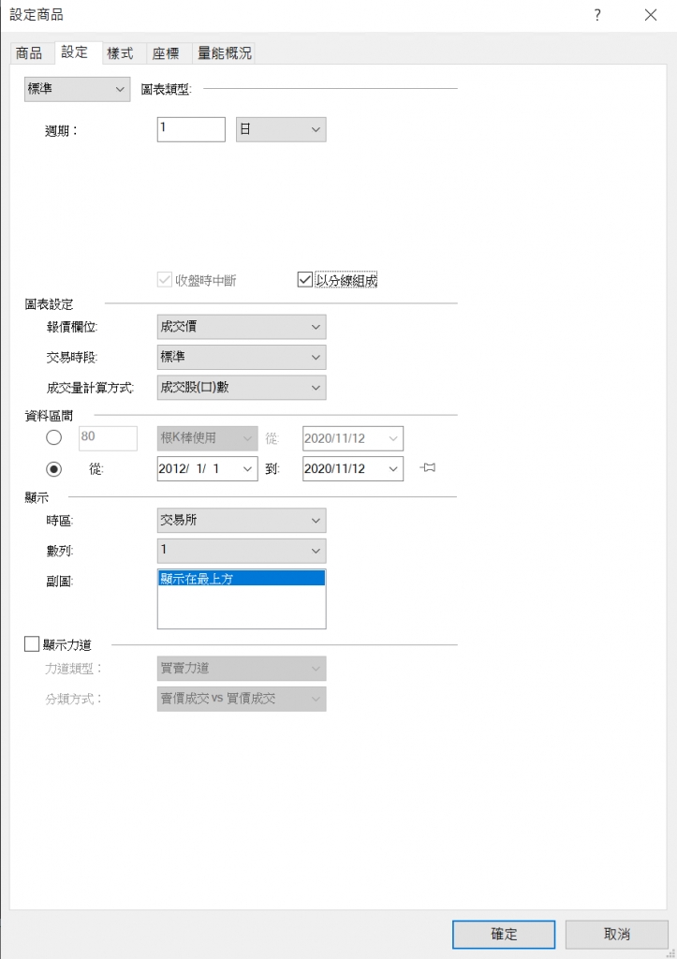
Task: Click the 週期 number input field
Action: click(191, 129)
